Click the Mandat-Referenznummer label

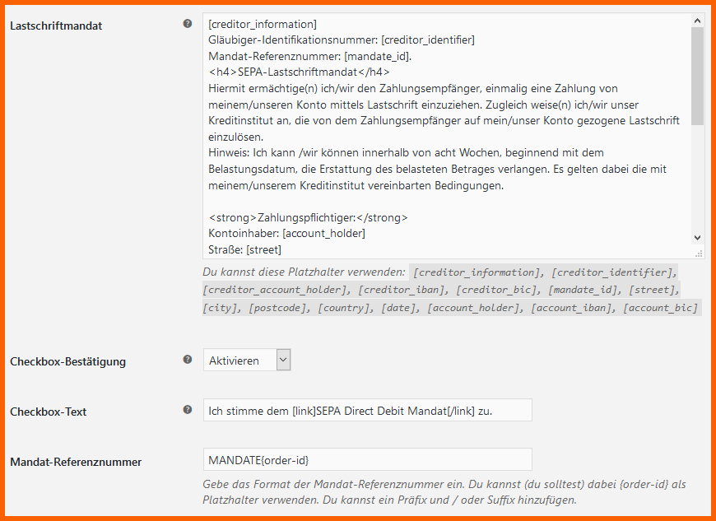(x=76, y=462)
